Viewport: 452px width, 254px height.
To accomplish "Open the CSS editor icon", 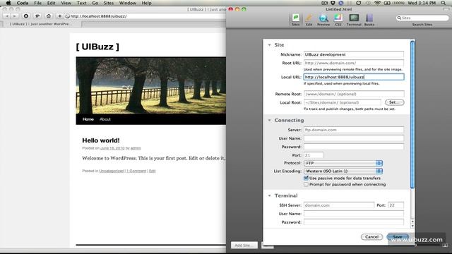I will [338, 20].
